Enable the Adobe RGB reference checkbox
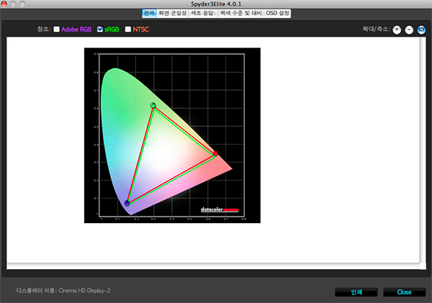The height and width of the screenshot is (303, 432). coord(56,30)
